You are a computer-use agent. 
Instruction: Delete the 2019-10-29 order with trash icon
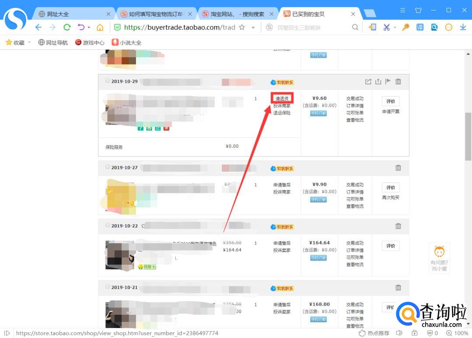[x=398, y=81]
